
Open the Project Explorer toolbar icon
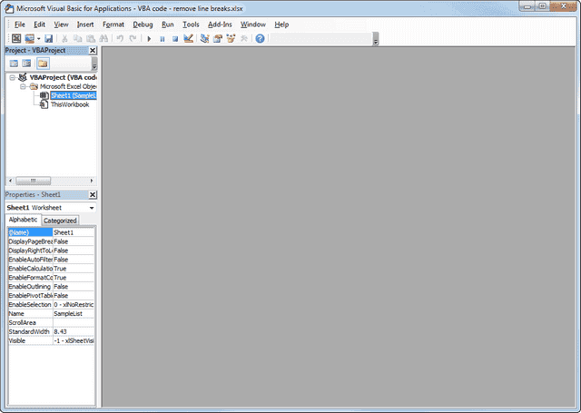click(204, 39)
